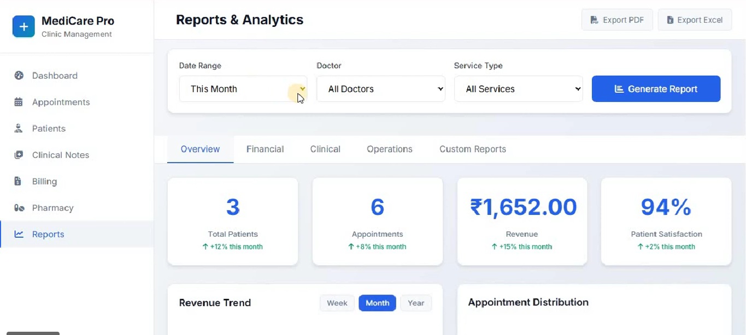Image resolution: width=746 pixels, height=335 pixels.
Task: Click the Export PDF file icon
Action: [x=594, y=19]
